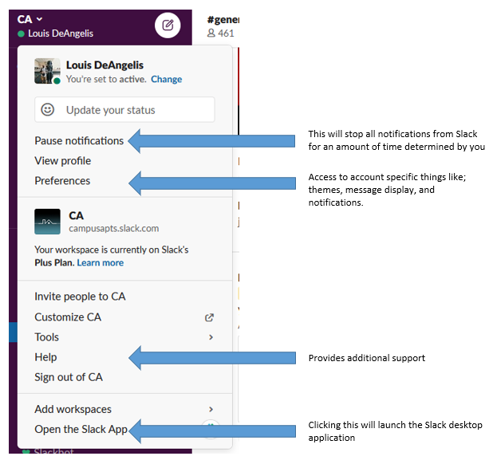493x464 pixels.
Task: Open the Help menu entry
Action: (x=45, y=357)
